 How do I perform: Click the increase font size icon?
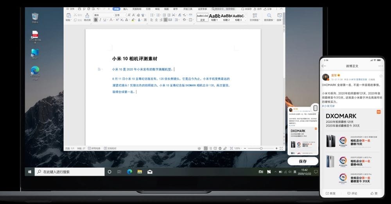click(x=129, y=15)
